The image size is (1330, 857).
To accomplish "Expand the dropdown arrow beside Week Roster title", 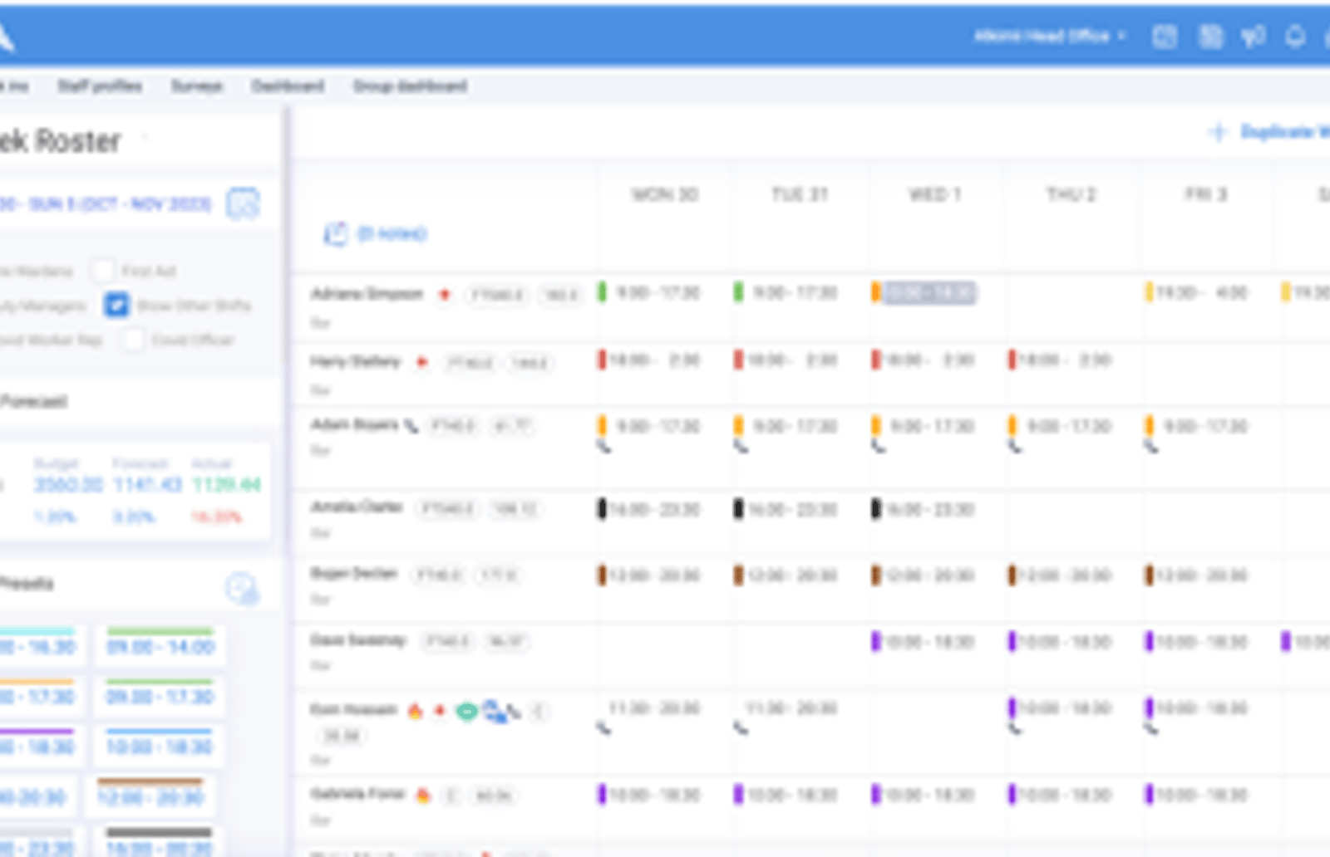I will coord(145,138).
